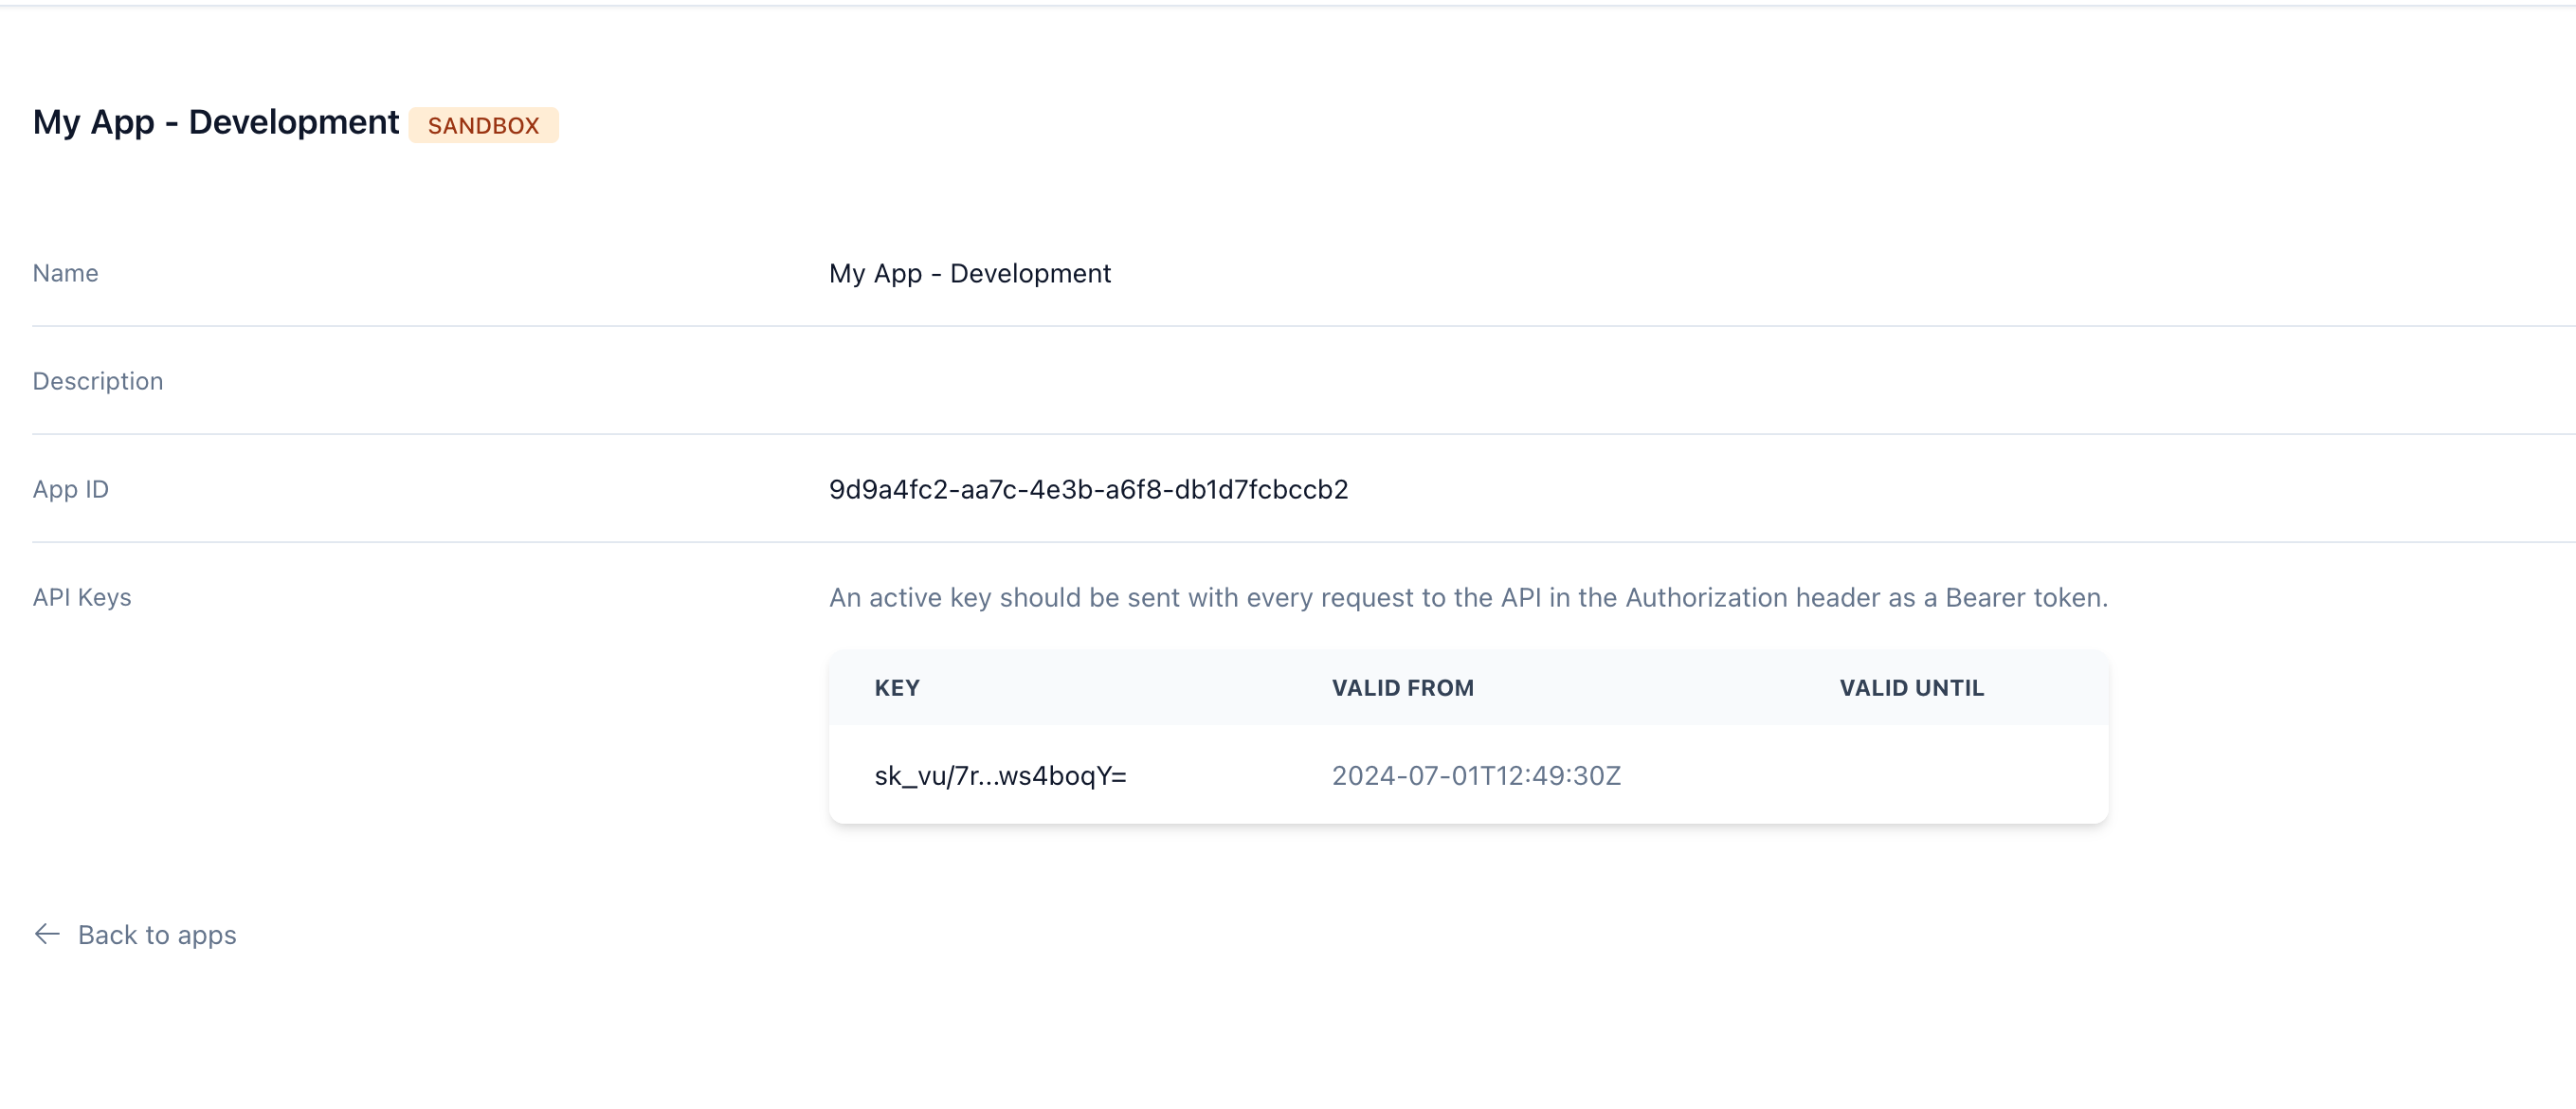This screenshot has height=1109, width=2576.
Task: Click the VALID UNTIL column header
Action: (1911, 688)
